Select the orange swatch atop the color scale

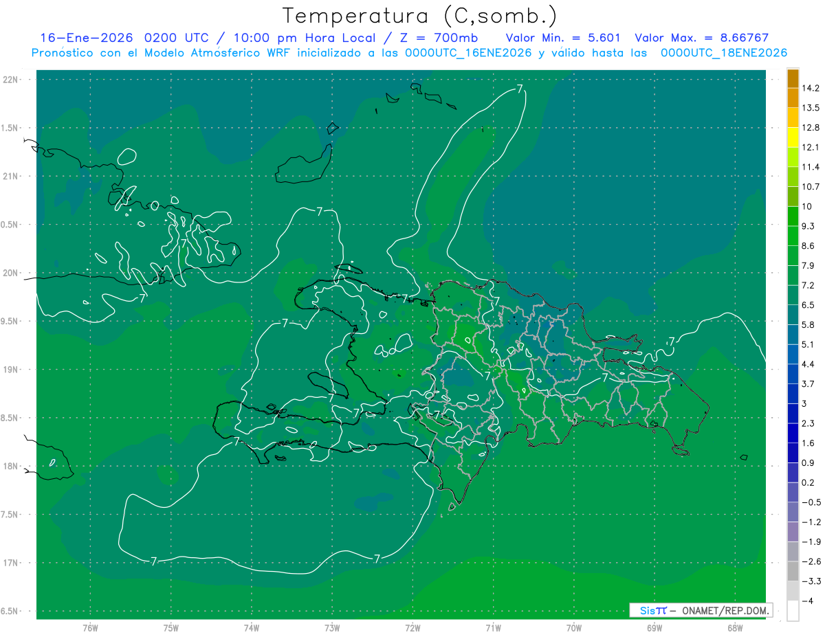[793, 78]
